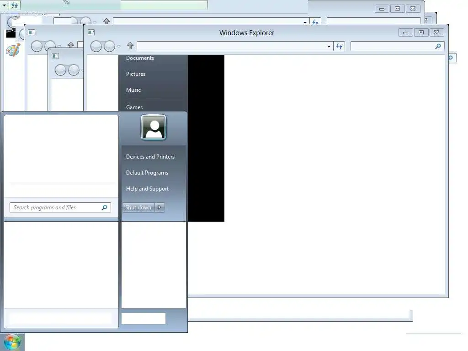Viewport: 468px width, 351px height.
Task: Click up-arrow icon in titled Windows Explorer window
Action: pyautogui.click(x=130, y=46)
